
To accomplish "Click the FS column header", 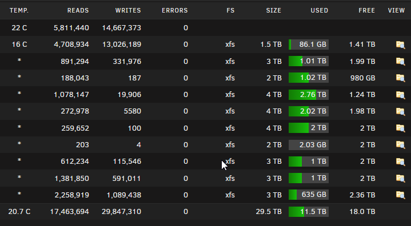I will [231, 10].
